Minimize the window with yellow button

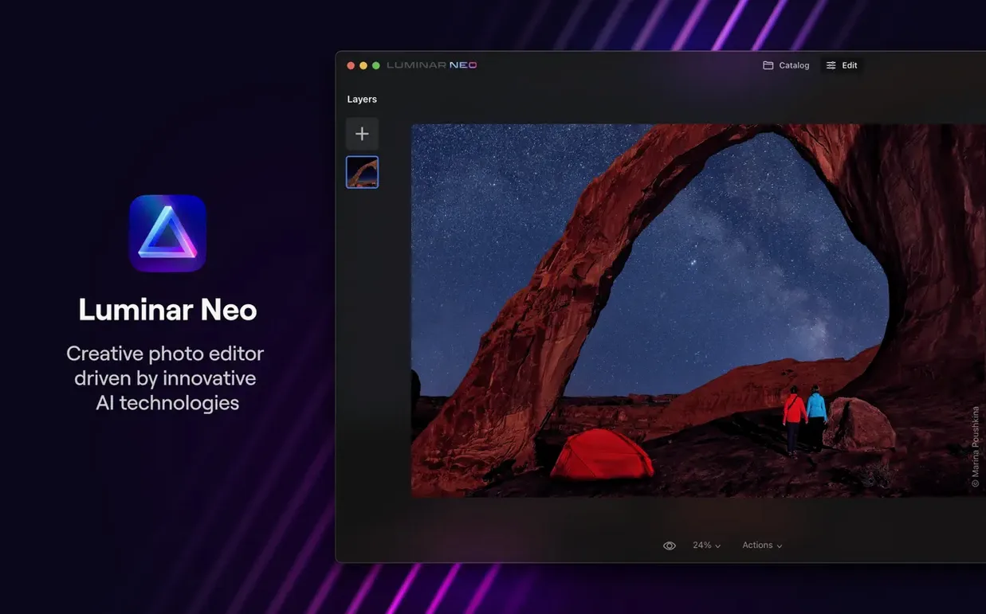pyautogui.click(x=363, y=65)
